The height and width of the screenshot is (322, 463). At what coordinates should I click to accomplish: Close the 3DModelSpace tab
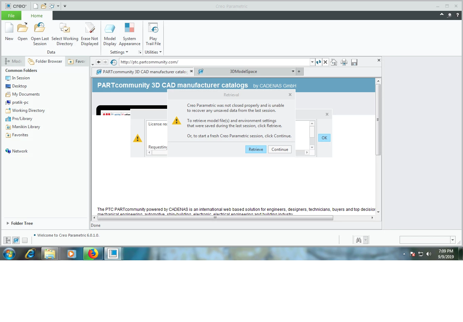point(293,71)
